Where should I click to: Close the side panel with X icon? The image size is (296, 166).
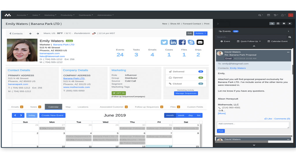pos(290,24)
